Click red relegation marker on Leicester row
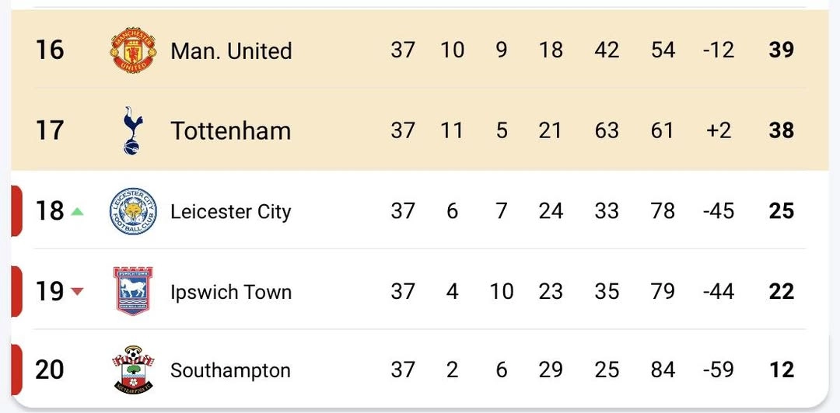The height and width of the screenshot is (413, 840). [16, 211]
